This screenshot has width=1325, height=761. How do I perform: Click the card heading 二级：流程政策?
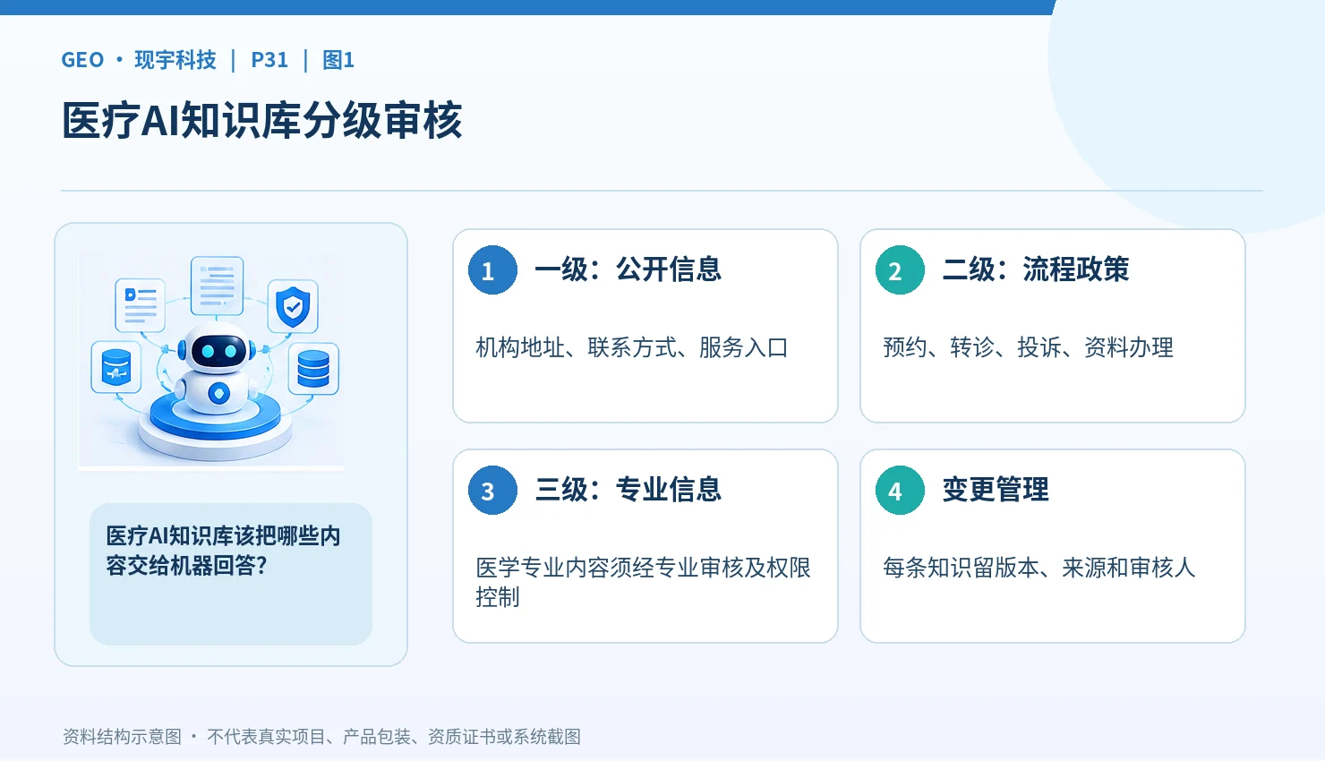click(x=1035, y=269)
